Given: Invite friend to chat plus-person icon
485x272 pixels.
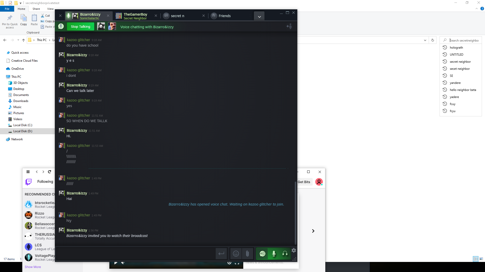Looking at the screenshot, I should (289, 26).
